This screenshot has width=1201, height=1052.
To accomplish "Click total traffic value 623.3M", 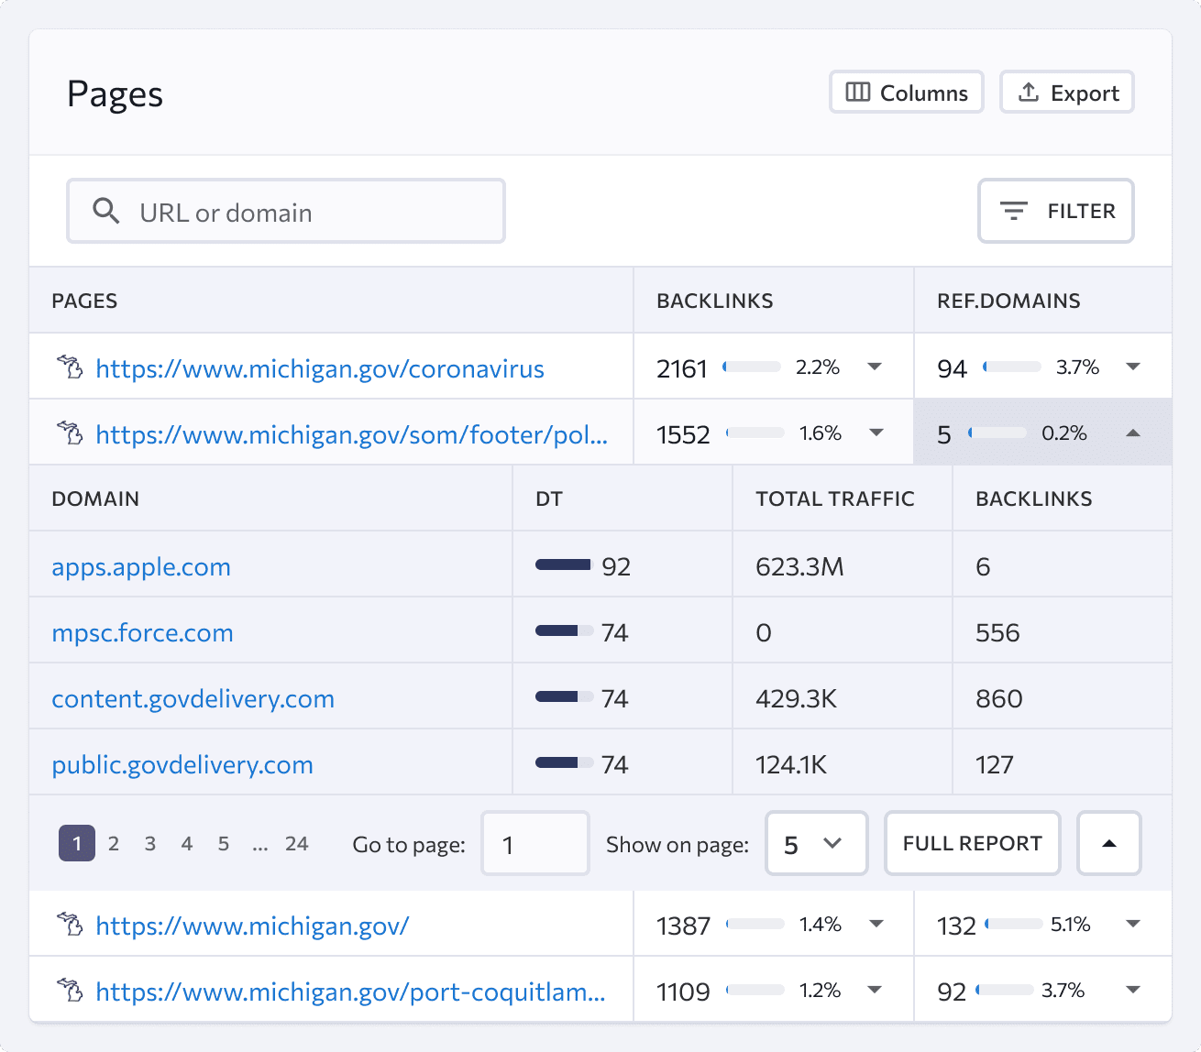I will [799, 566].
